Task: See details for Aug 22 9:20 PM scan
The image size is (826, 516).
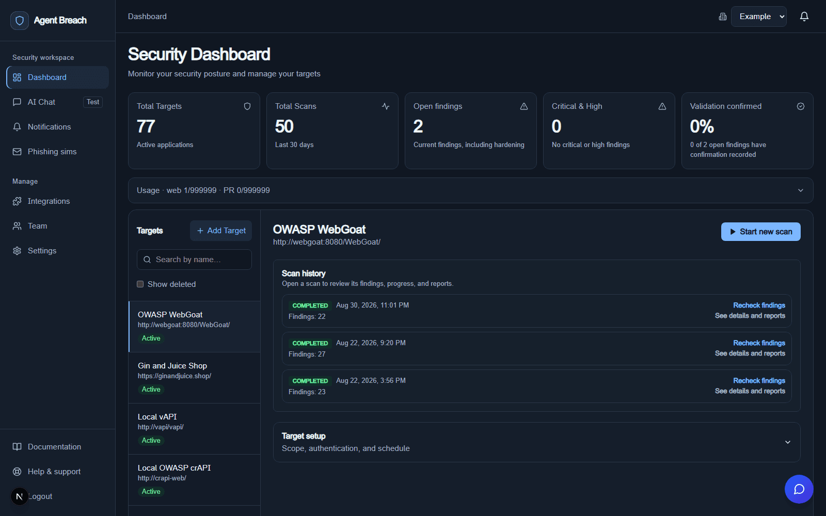Action: point(750,353)
